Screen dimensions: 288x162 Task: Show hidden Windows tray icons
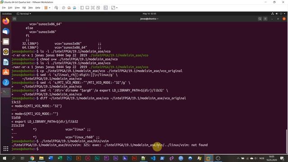point(238,158)
